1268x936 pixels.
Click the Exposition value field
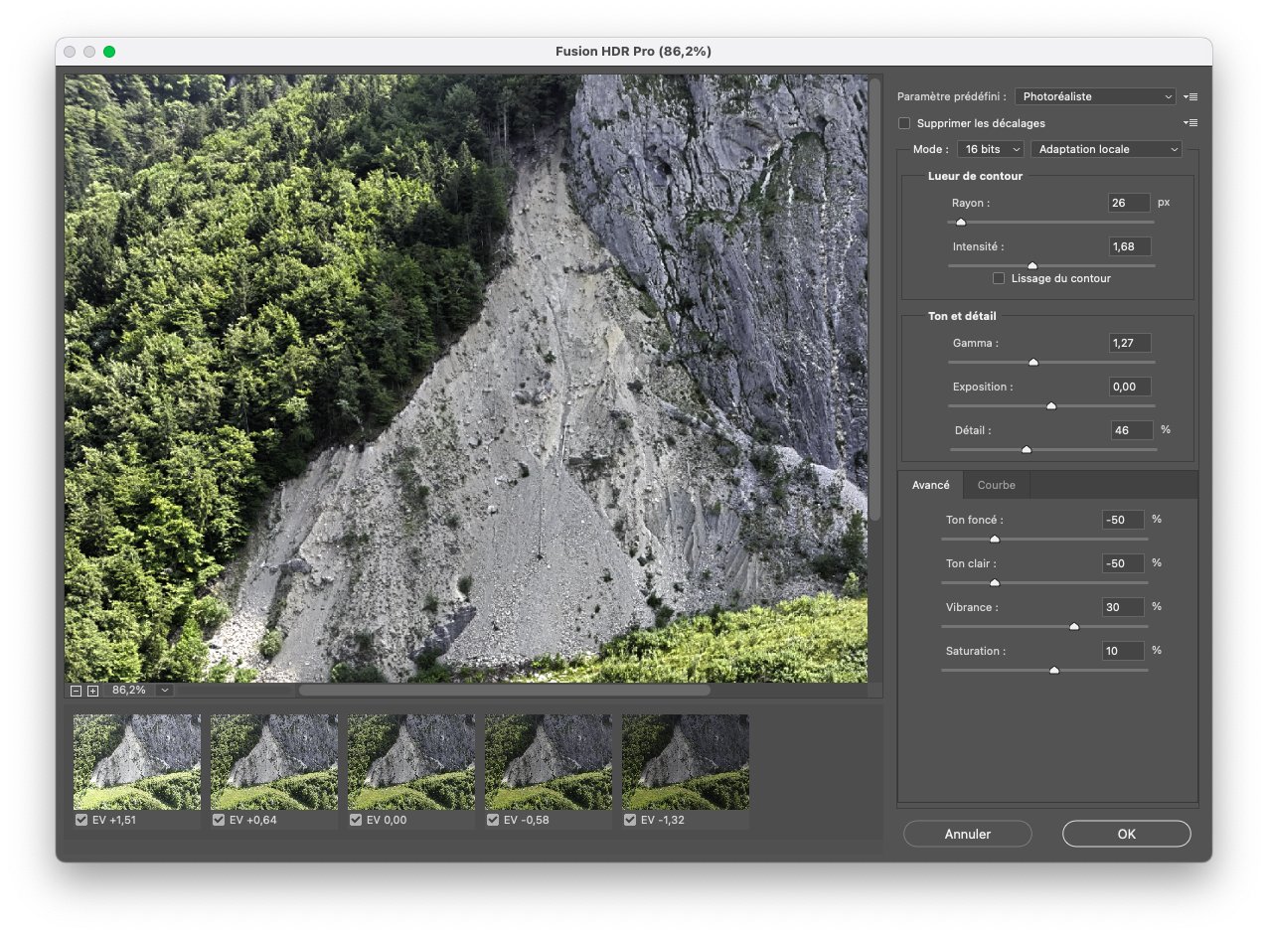coord(1129,387)
